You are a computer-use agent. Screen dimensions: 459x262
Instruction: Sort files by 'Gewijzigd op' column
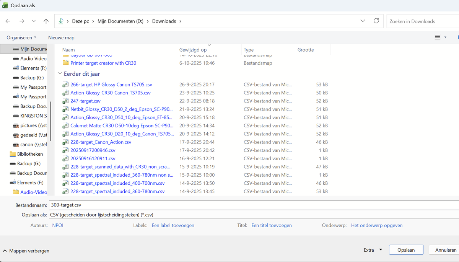193,50
